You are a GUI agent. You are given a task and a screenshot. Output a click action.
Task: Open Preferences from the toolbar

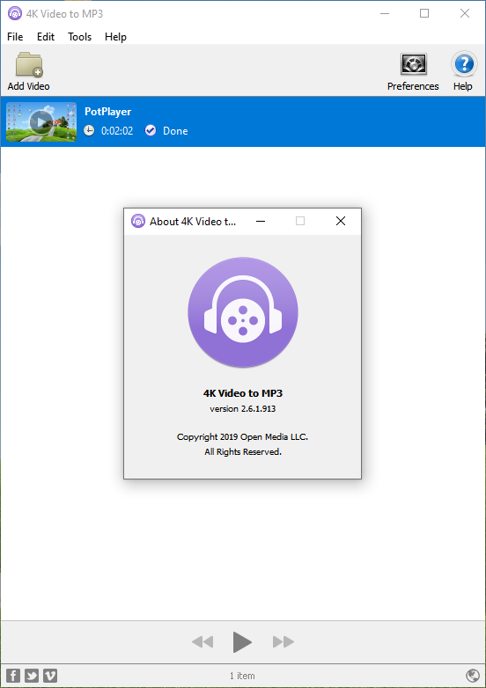tap(413, 65)
